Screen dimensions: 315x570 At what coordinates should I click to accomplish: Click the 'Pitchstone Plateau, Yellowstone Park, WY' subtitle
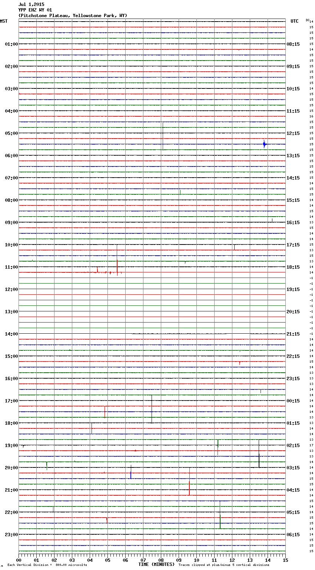click(x=73, y=16)
